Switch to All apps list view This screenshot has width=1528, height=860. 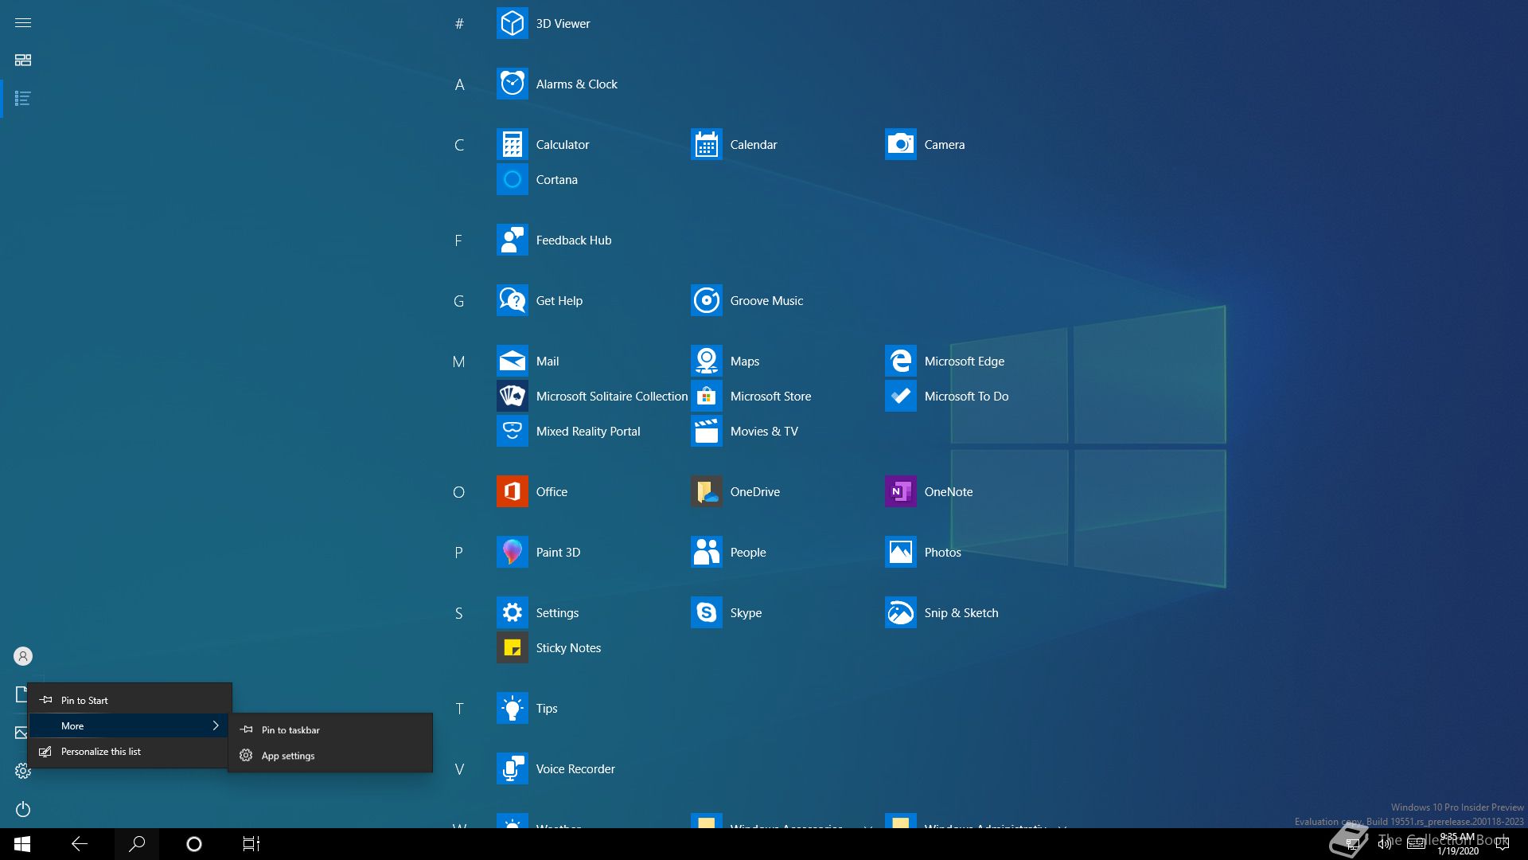click(23, 99)
